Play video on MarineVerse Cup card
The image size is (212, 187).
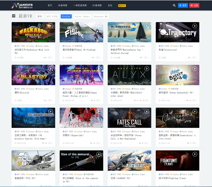(147, 26)
